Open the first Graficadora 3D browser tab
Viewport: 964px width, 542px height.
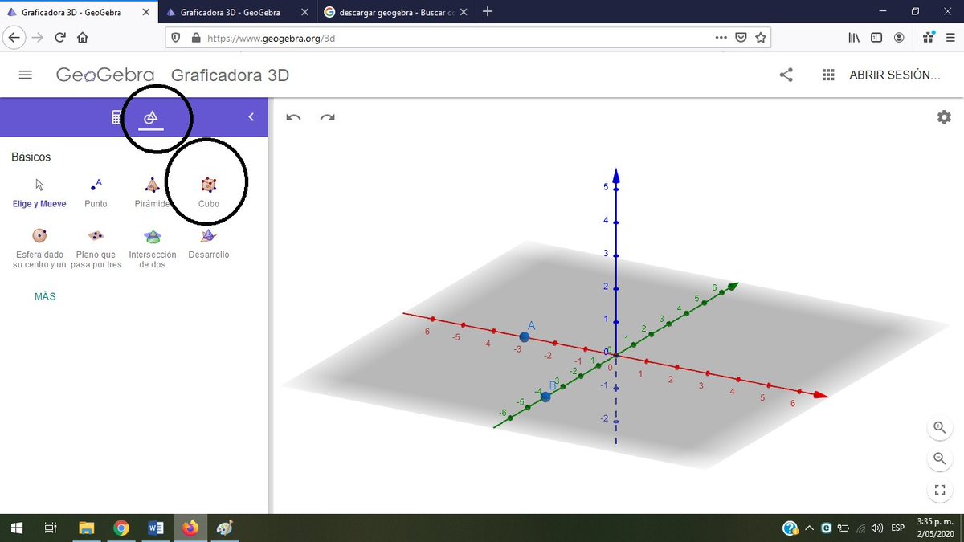[x=78, y=12]
